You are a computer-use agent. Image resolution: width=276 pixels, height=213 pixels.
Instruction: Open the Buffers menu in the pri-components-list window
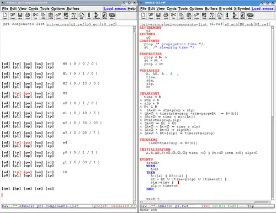(73, 9)
